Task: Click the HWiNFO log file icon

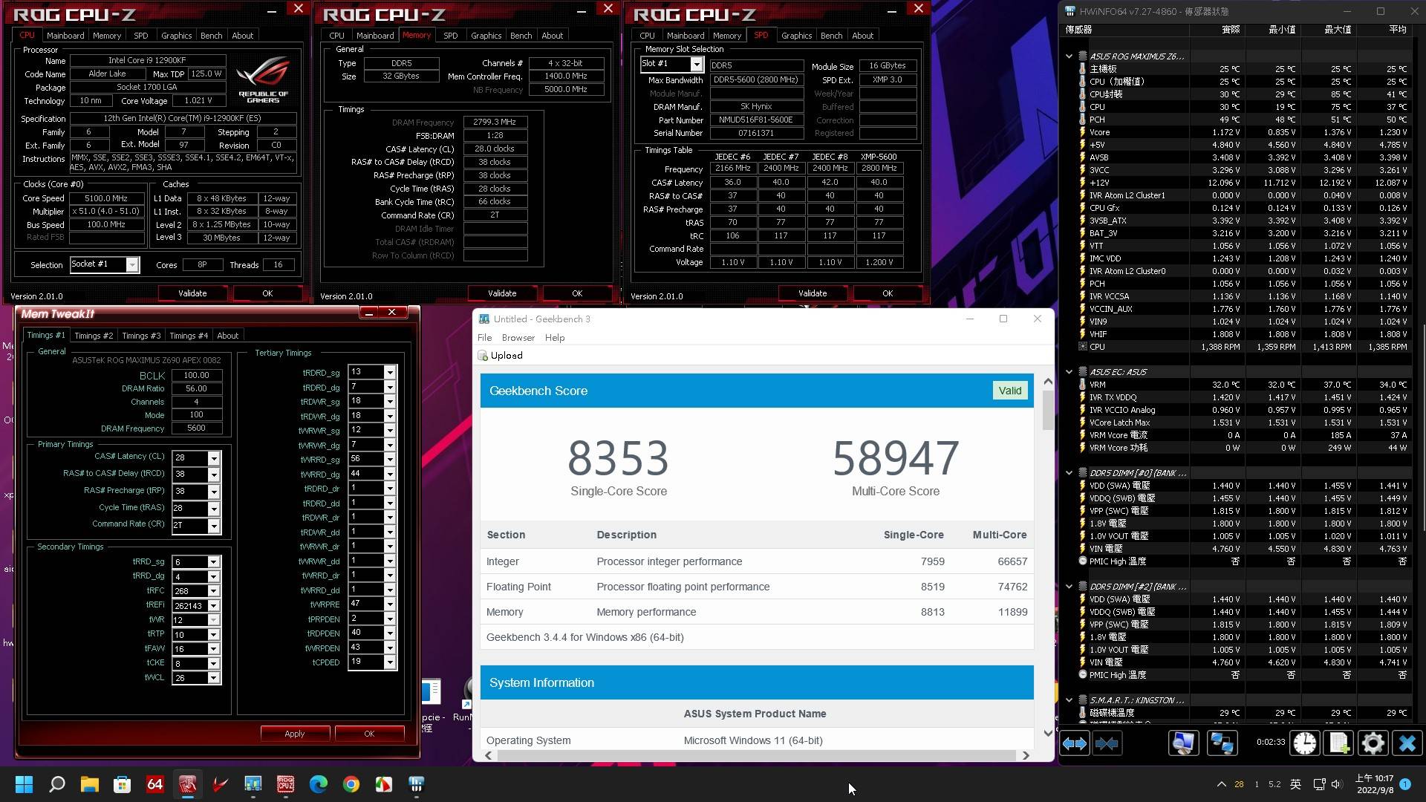Action: (x=1338, y=743)
